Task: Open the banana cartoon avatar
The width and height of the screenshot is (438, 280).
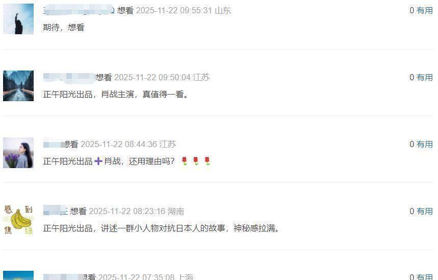Action: point(18,220)
